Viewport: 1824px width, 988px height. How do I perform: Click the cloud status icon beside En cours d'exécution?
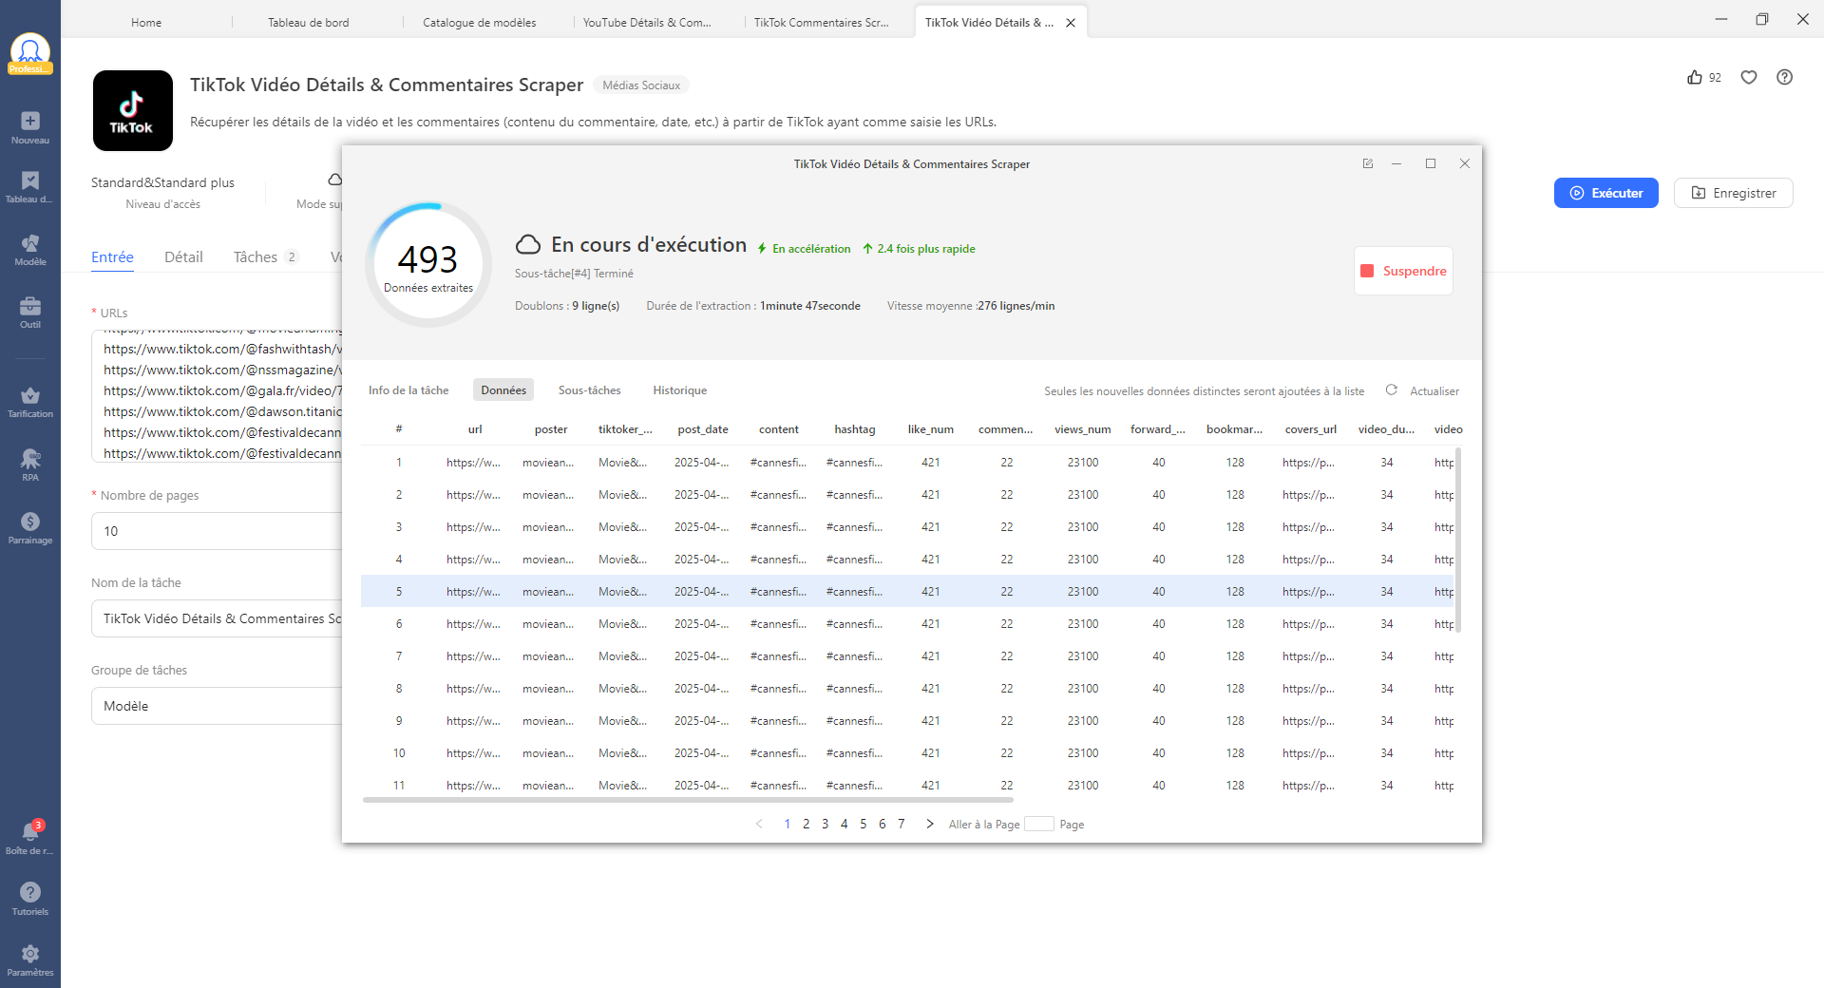(x=528, y=245)
